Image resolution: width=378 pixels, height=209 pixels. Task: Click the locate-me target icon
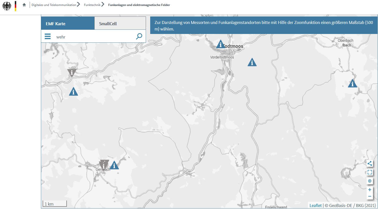click(370, 181)
